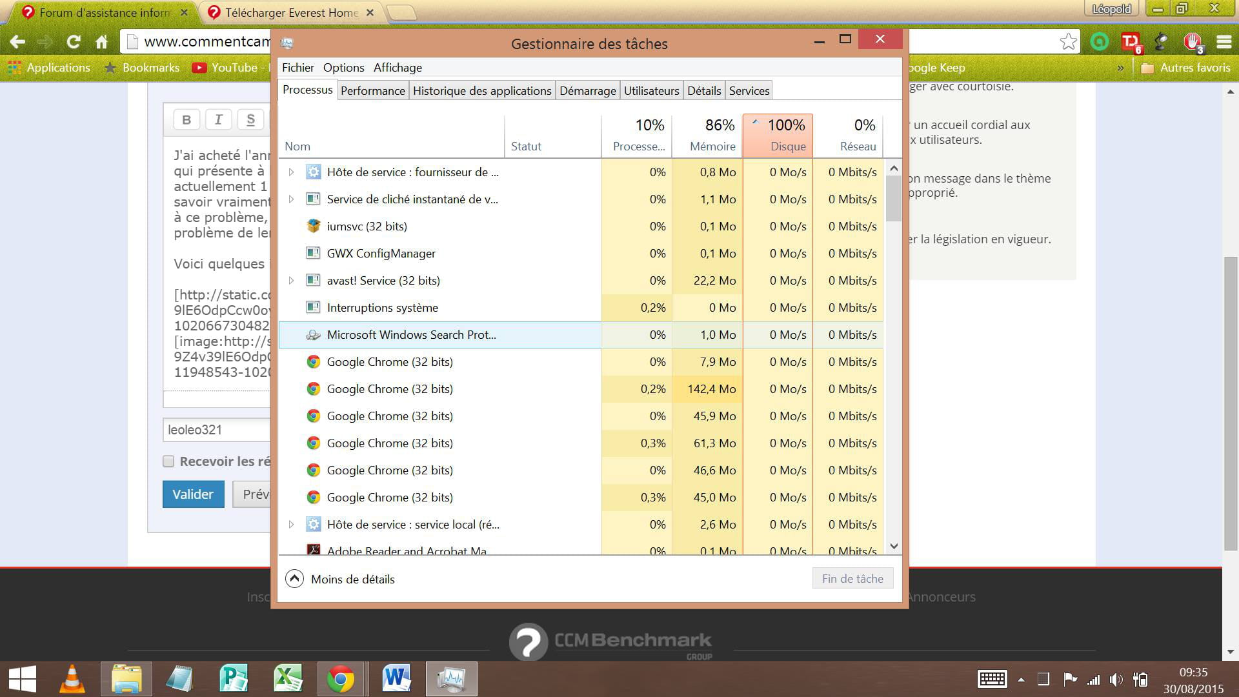The image size is (1239, 697).
Task: Launch Microsoft Publisher from the taskbar
Action: click(x=233, y=679)
